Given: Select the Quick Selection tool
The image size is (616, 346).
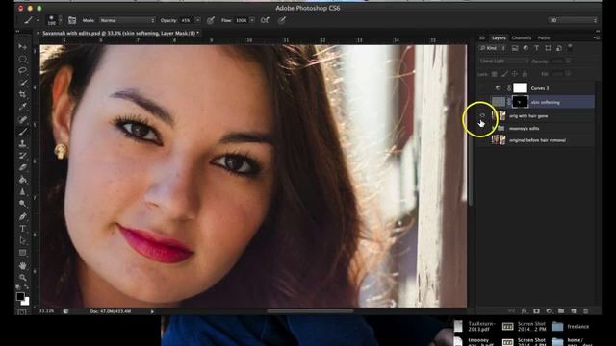Looking at the screenshot, I should pyautogui.click(x=22, y=83).
